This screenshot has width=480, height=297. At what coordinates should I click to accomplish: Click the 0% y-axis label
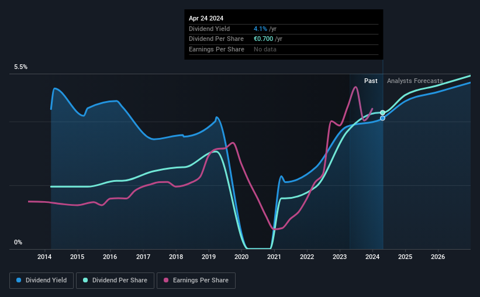point(18,242)
